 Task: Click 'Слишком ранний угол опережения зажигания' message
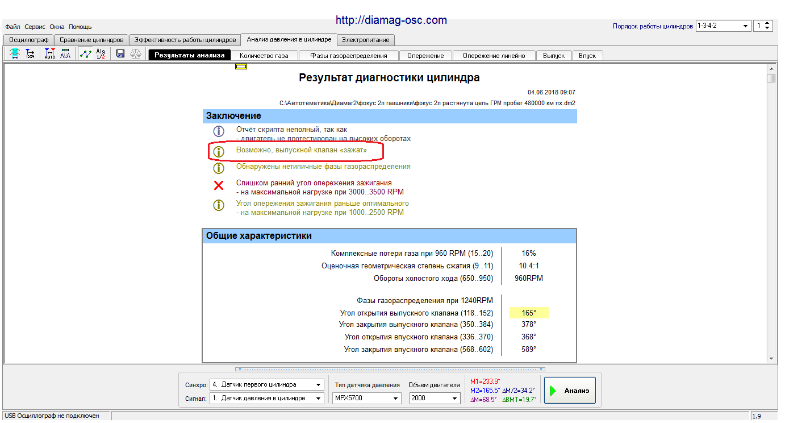[314, 183]
